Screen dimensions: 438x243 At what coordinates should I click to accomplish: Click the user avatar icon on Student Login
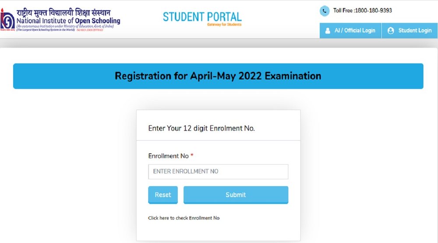[x=391, y=31]
